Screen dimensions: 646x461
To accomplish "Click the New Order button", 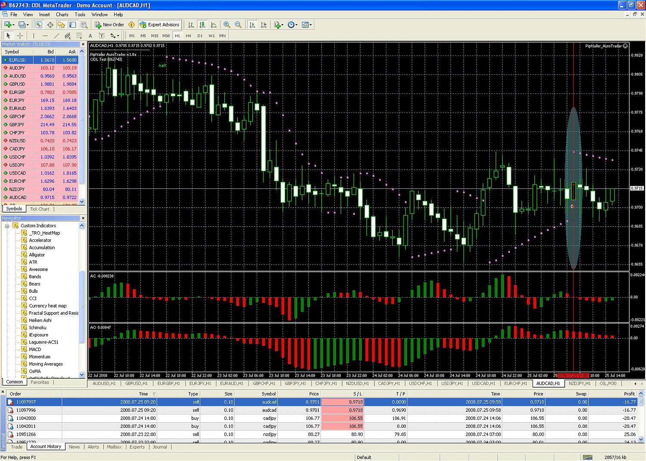I will click(x=109, y=25).
